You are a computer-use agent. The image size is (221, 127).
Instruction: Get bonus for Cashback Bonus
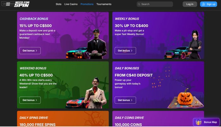tap(30, 51)
